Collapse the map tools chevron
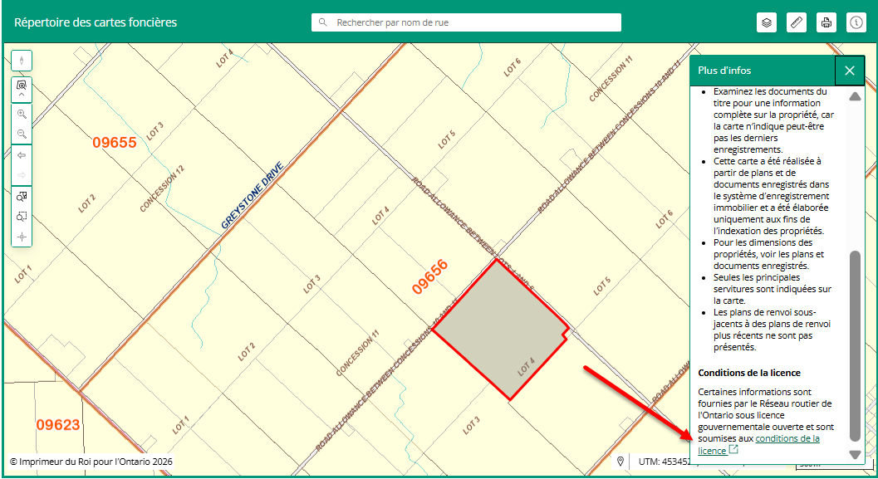 22,94
